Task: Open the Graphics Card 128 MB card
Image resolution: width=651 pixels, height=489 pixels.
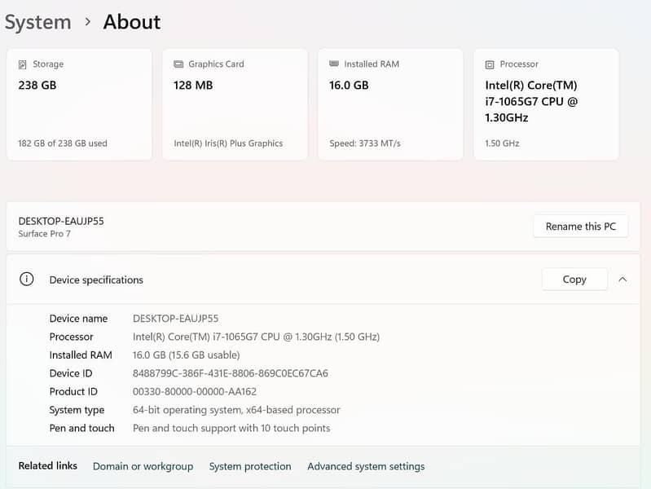Action: tap(235, 104)
